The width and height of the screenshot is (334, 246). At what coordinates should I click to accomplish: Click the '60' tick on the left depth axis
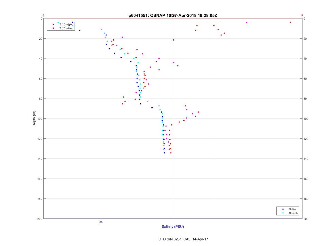coord(40,79)
